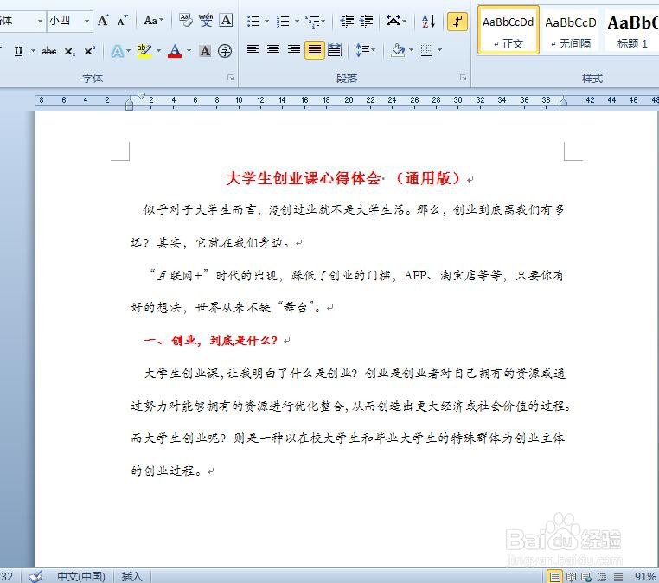Select the 正文 (Normal) style
The height and width of the screenshot is (583, 659).
(509, 30)
